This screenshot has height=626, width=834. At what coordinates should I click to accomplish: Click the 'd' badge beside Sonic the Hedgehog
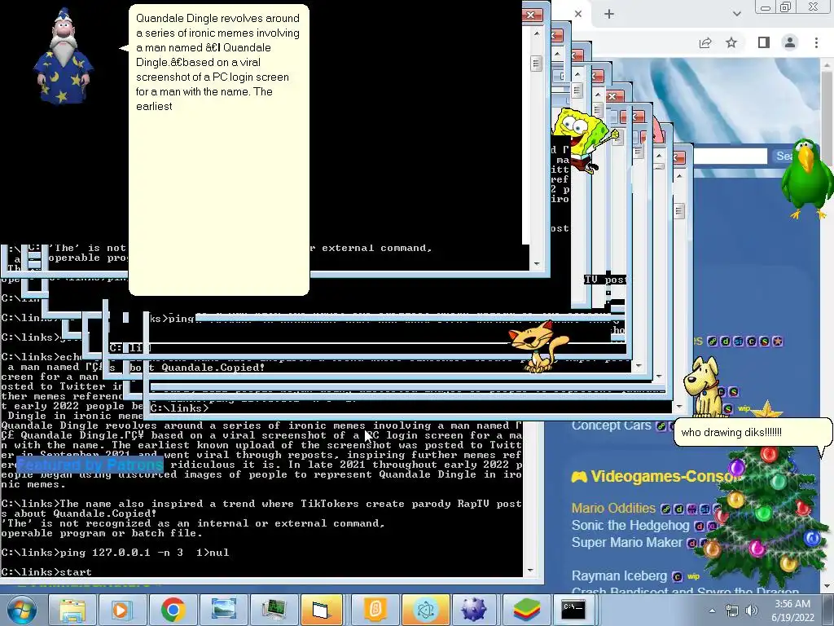pyautogui.click(x=700, y=526)
